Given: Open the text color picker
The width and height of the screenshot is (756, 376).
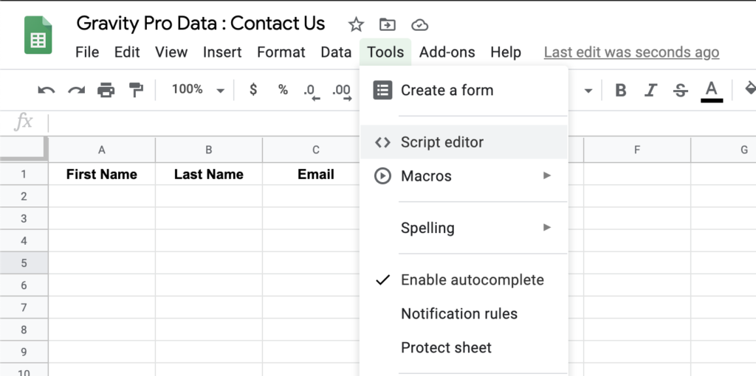Looking at the screenshot, I should [712, 91].
